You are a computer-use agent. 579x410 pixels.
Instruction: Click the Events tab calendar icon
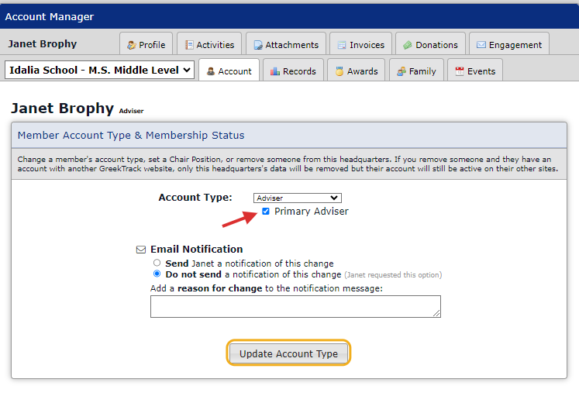point(460,71)
